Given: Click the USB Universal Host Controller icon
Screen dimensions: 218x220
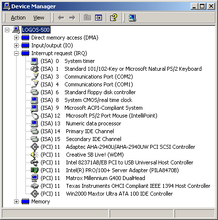Looking at the screenshot, I should [x=35, y=162].
